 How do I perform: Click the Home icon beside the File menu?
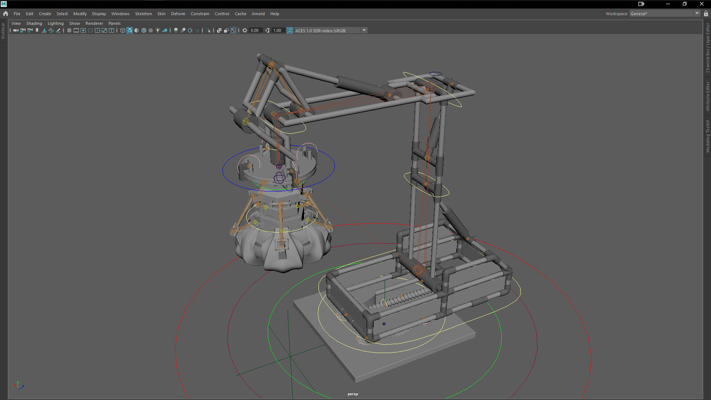click(5, 14)
